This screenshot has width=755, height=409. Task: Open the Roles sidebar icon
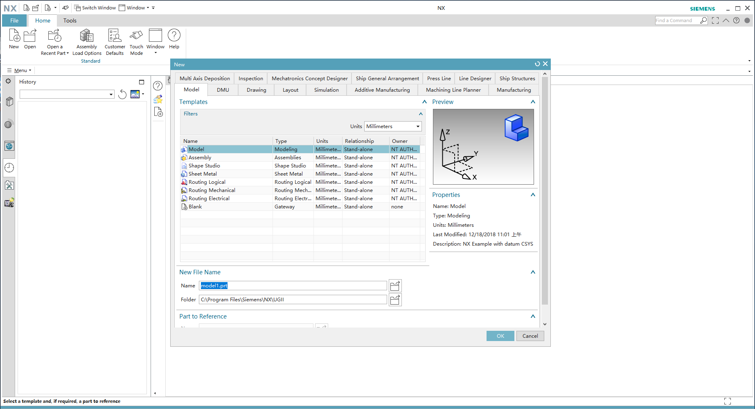click(x=9, y=203)
